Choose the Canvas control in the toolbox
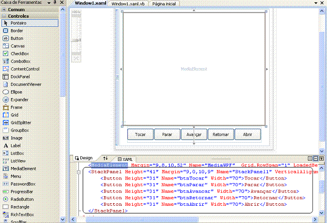The image size is (327, 223). point(17,46)
